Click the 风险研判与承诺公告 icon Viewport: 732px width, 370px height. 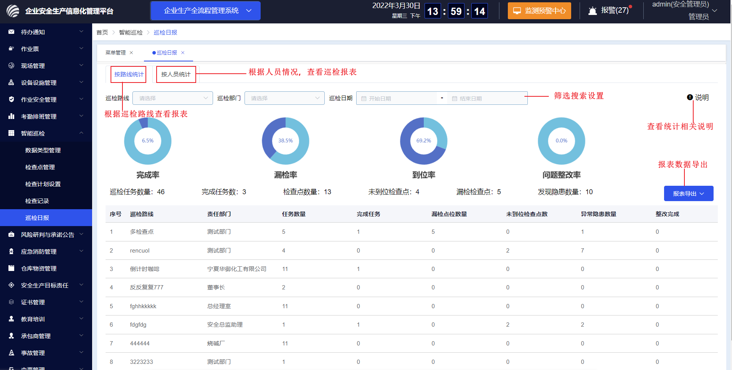[12, 235]
